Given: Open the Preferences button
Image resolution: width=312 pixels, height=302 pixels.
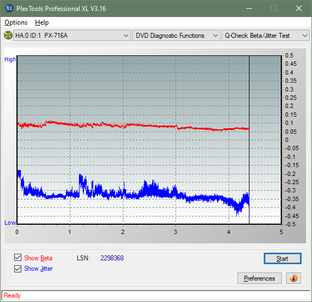Looking at the screenshot, I should click(259, 278).
